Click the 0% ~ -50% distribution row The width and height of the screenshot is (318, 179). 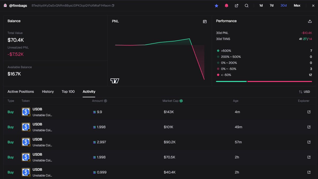tap(264, 69)
